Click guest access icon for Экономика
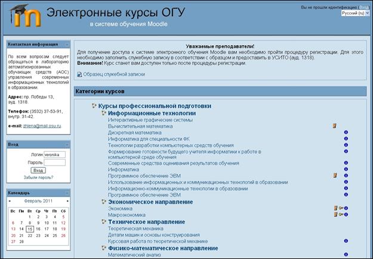This screenshot has height=259, width=373. click(335, 208)
